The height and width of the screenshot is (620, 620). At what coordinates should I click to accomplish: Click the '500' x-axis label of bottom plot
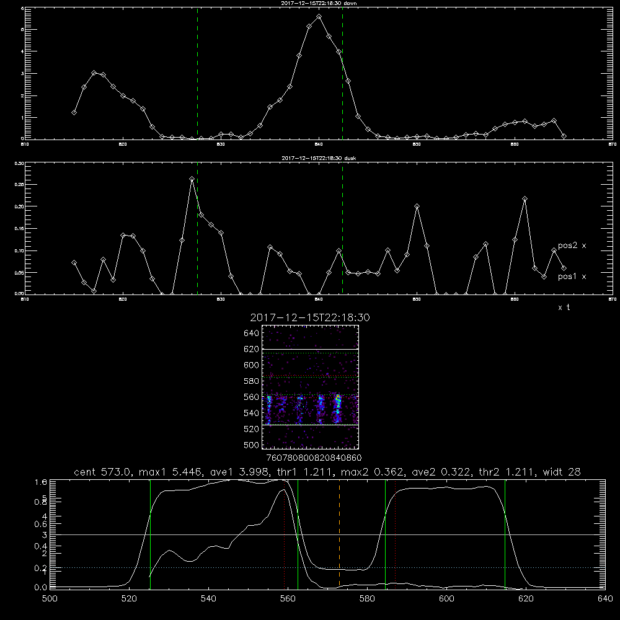(x=50, y=599)
